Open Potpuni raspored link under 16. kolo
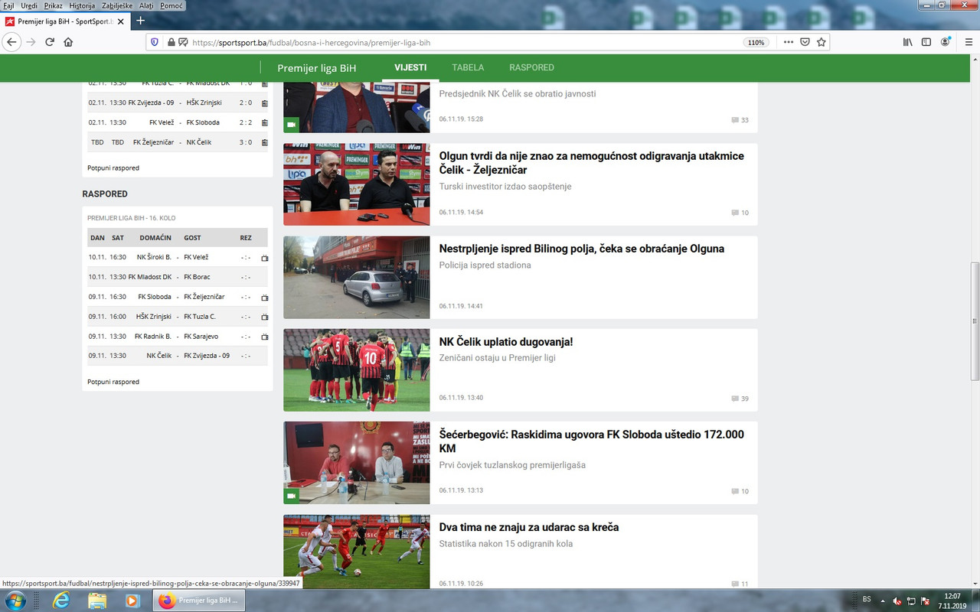 pyautogui.click(x=113, y=382)
